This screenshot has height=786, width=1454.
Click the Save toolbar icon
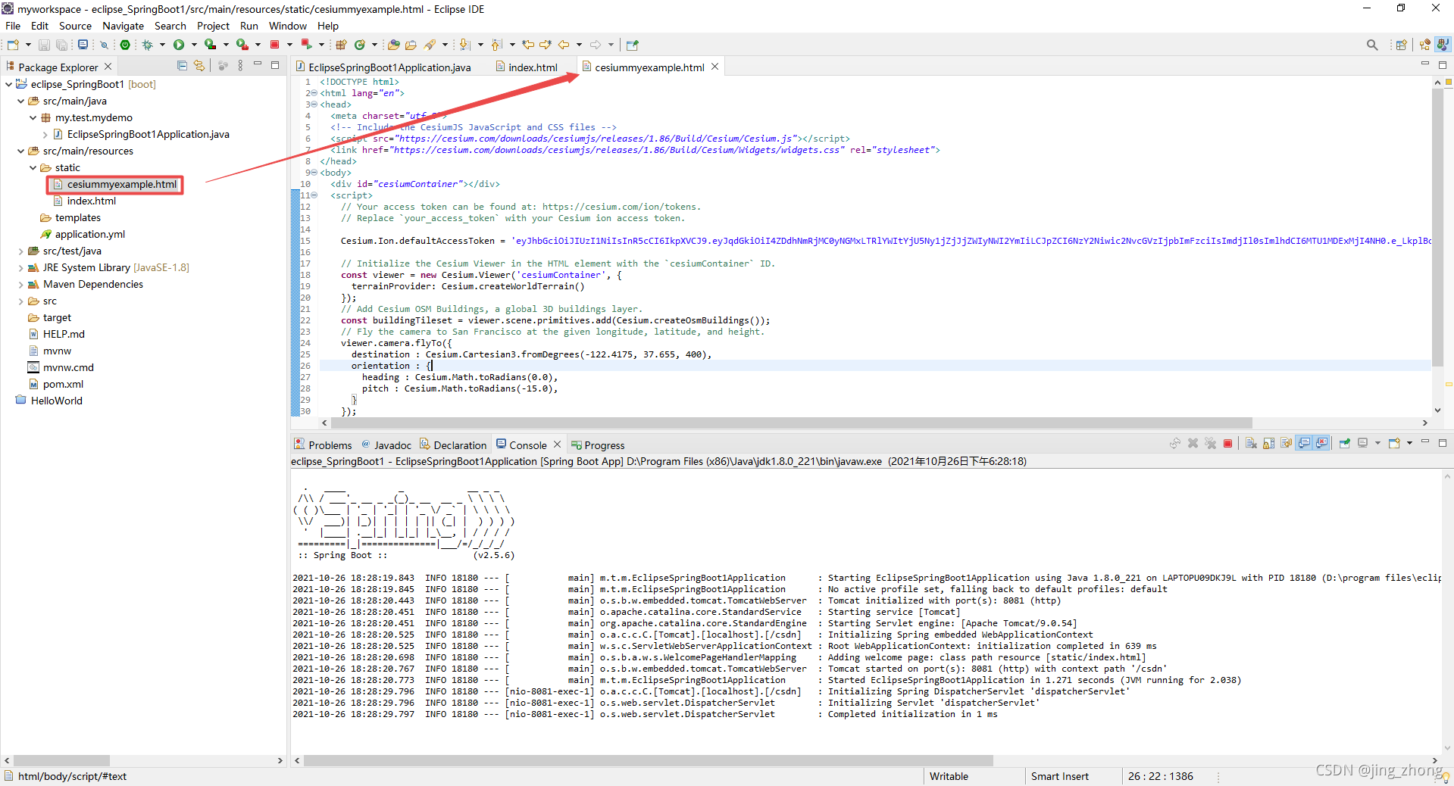[44, 45]
